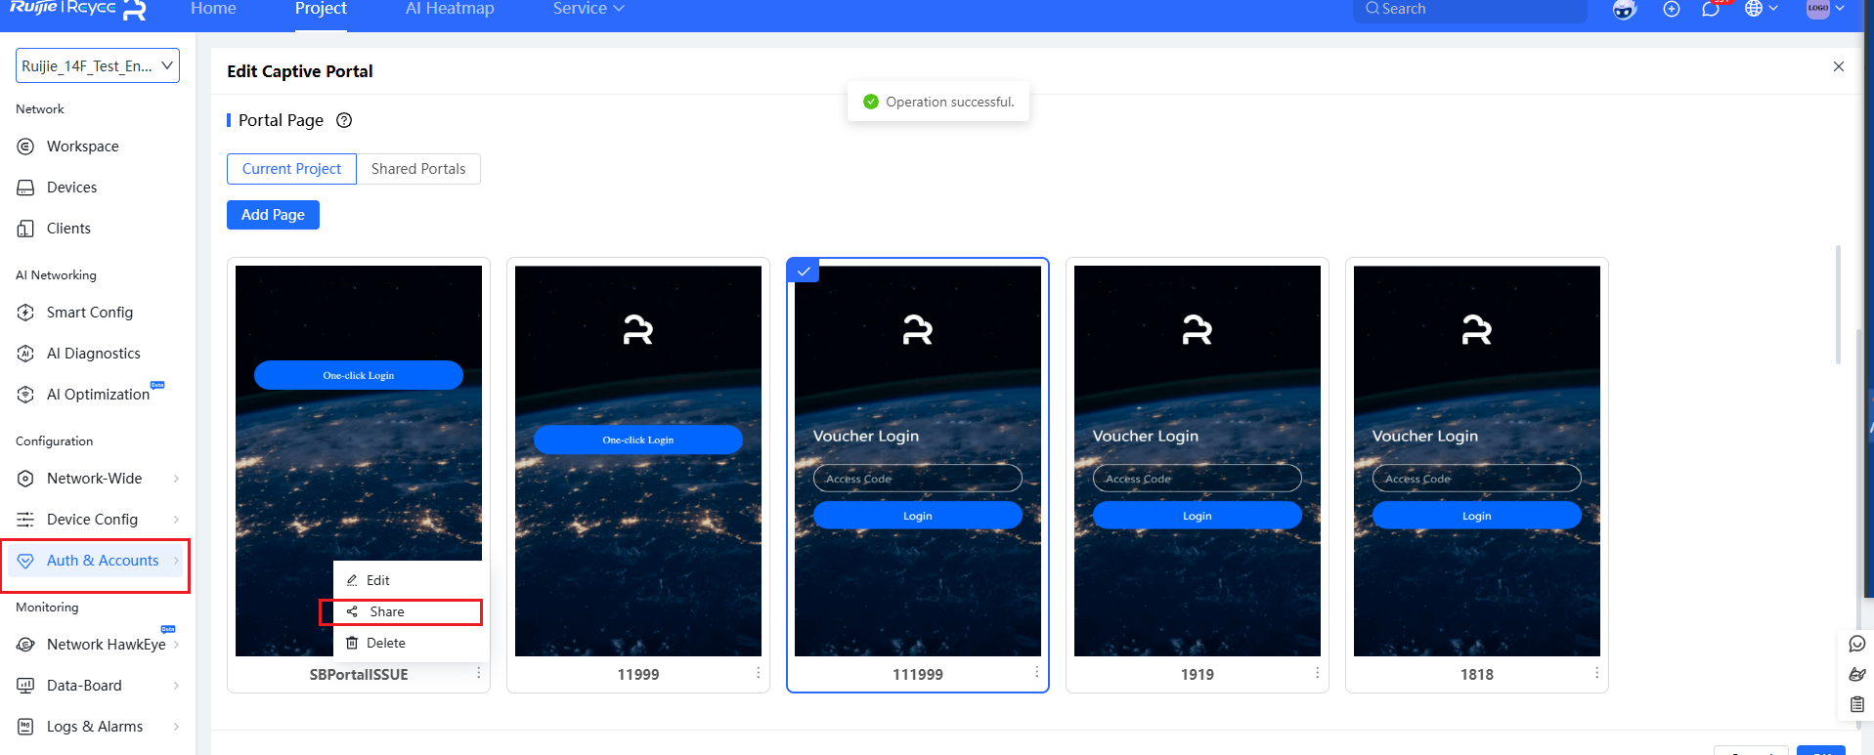Click the Devices sidebar icon

tap(25, 188)
